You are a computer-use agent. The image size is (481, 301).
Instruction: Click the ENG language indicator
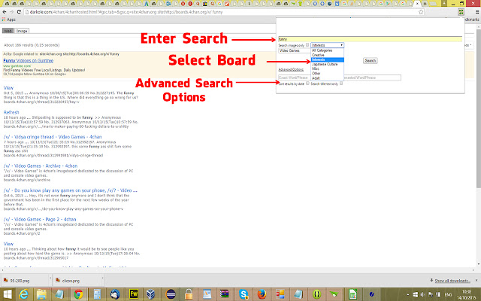[x=446, y=294]
